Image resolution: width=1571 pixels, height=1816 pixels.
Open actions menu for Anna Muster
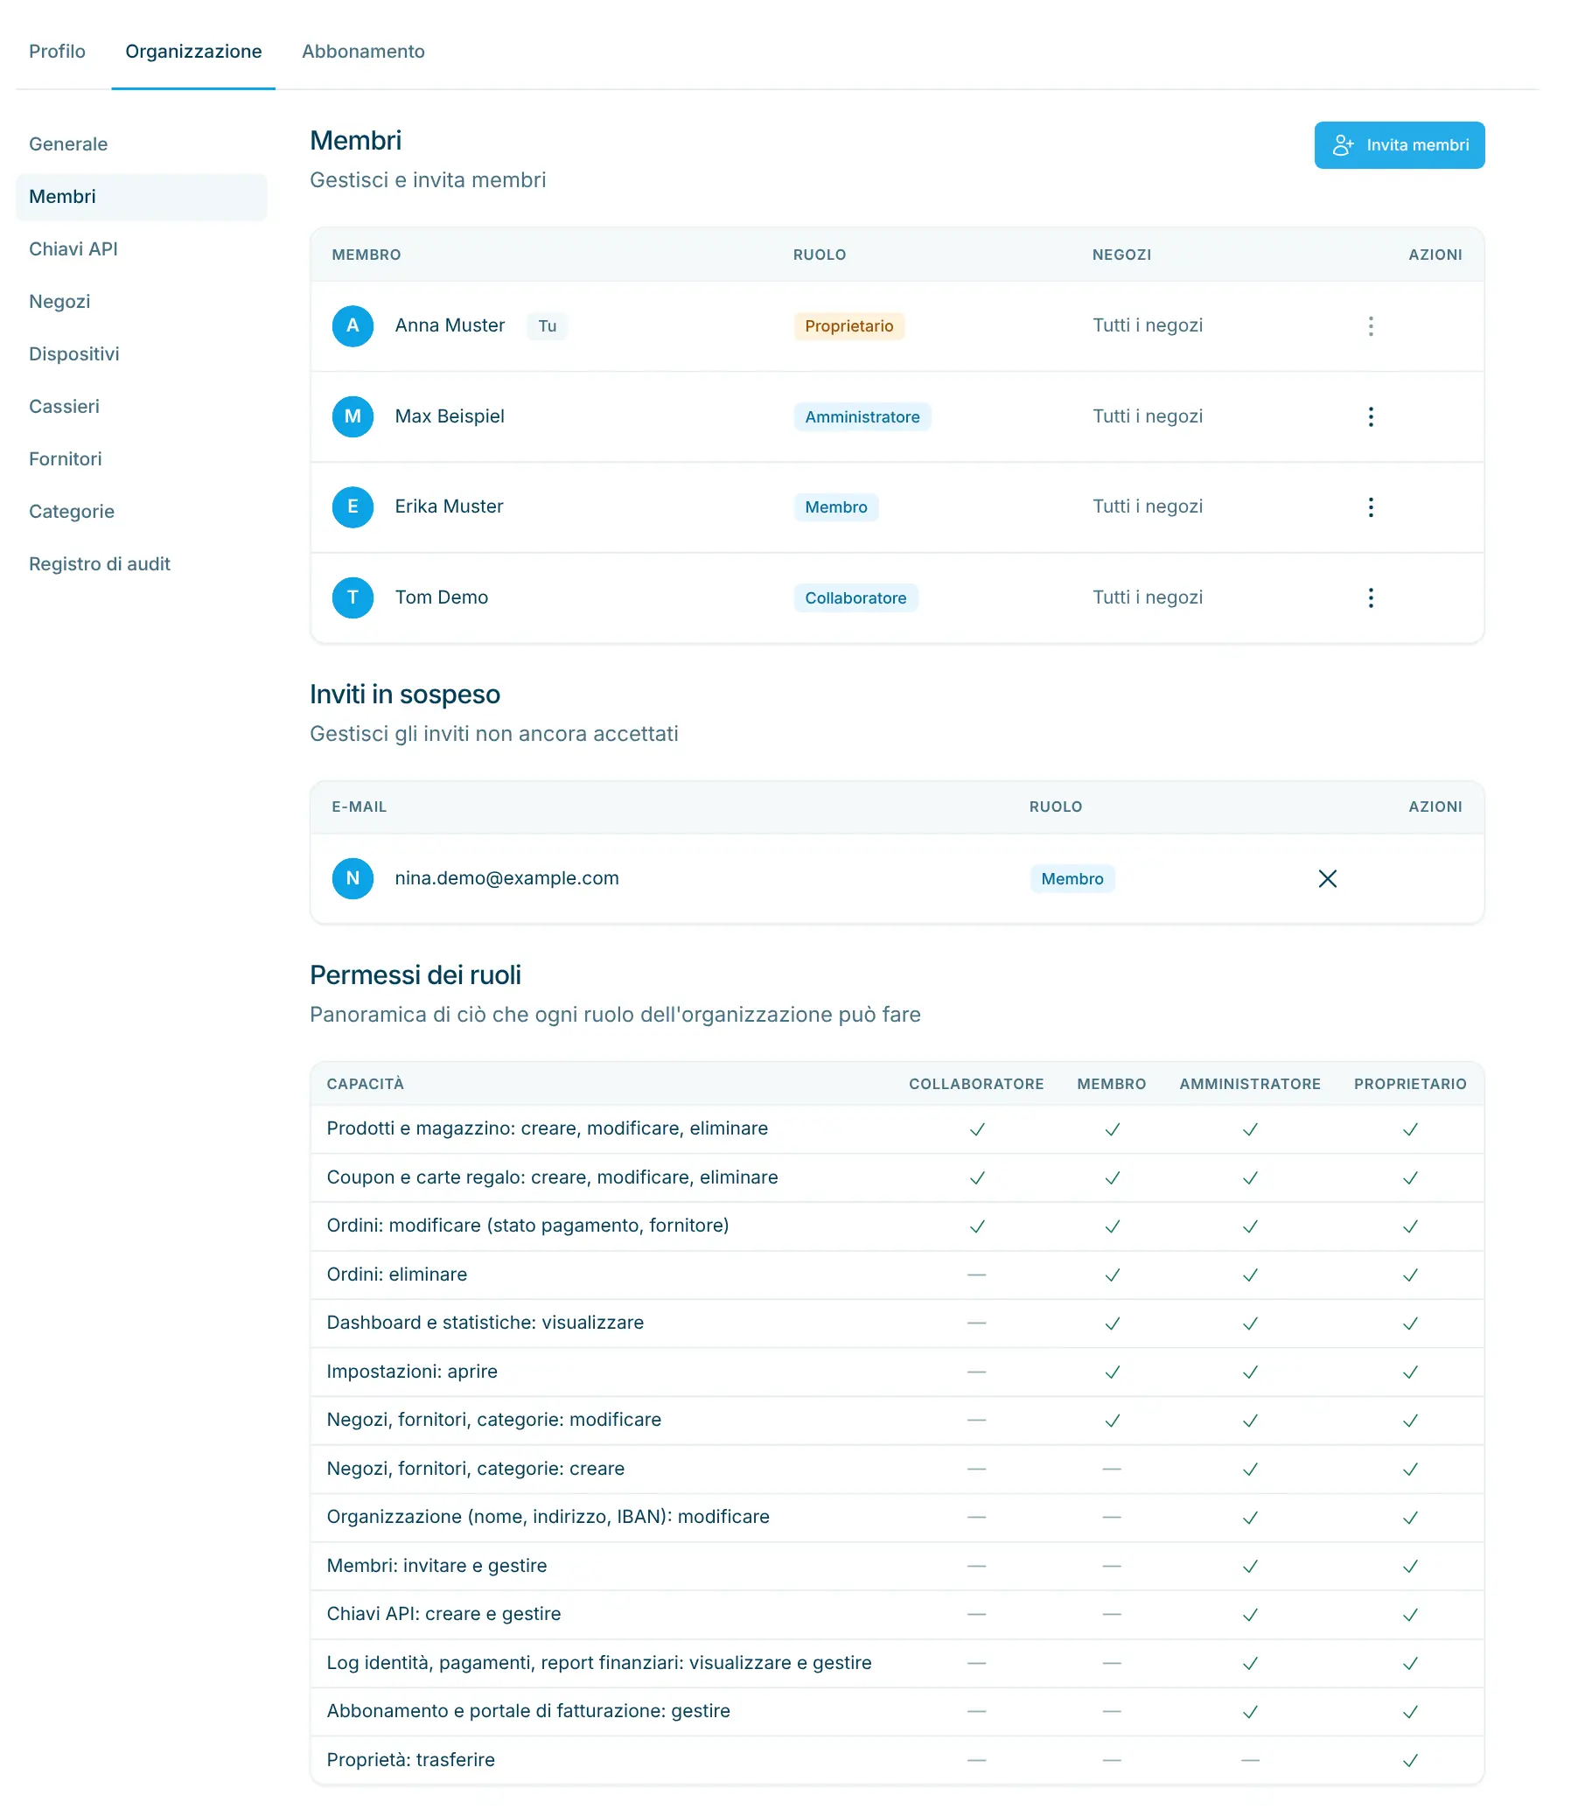[1370, 326]
